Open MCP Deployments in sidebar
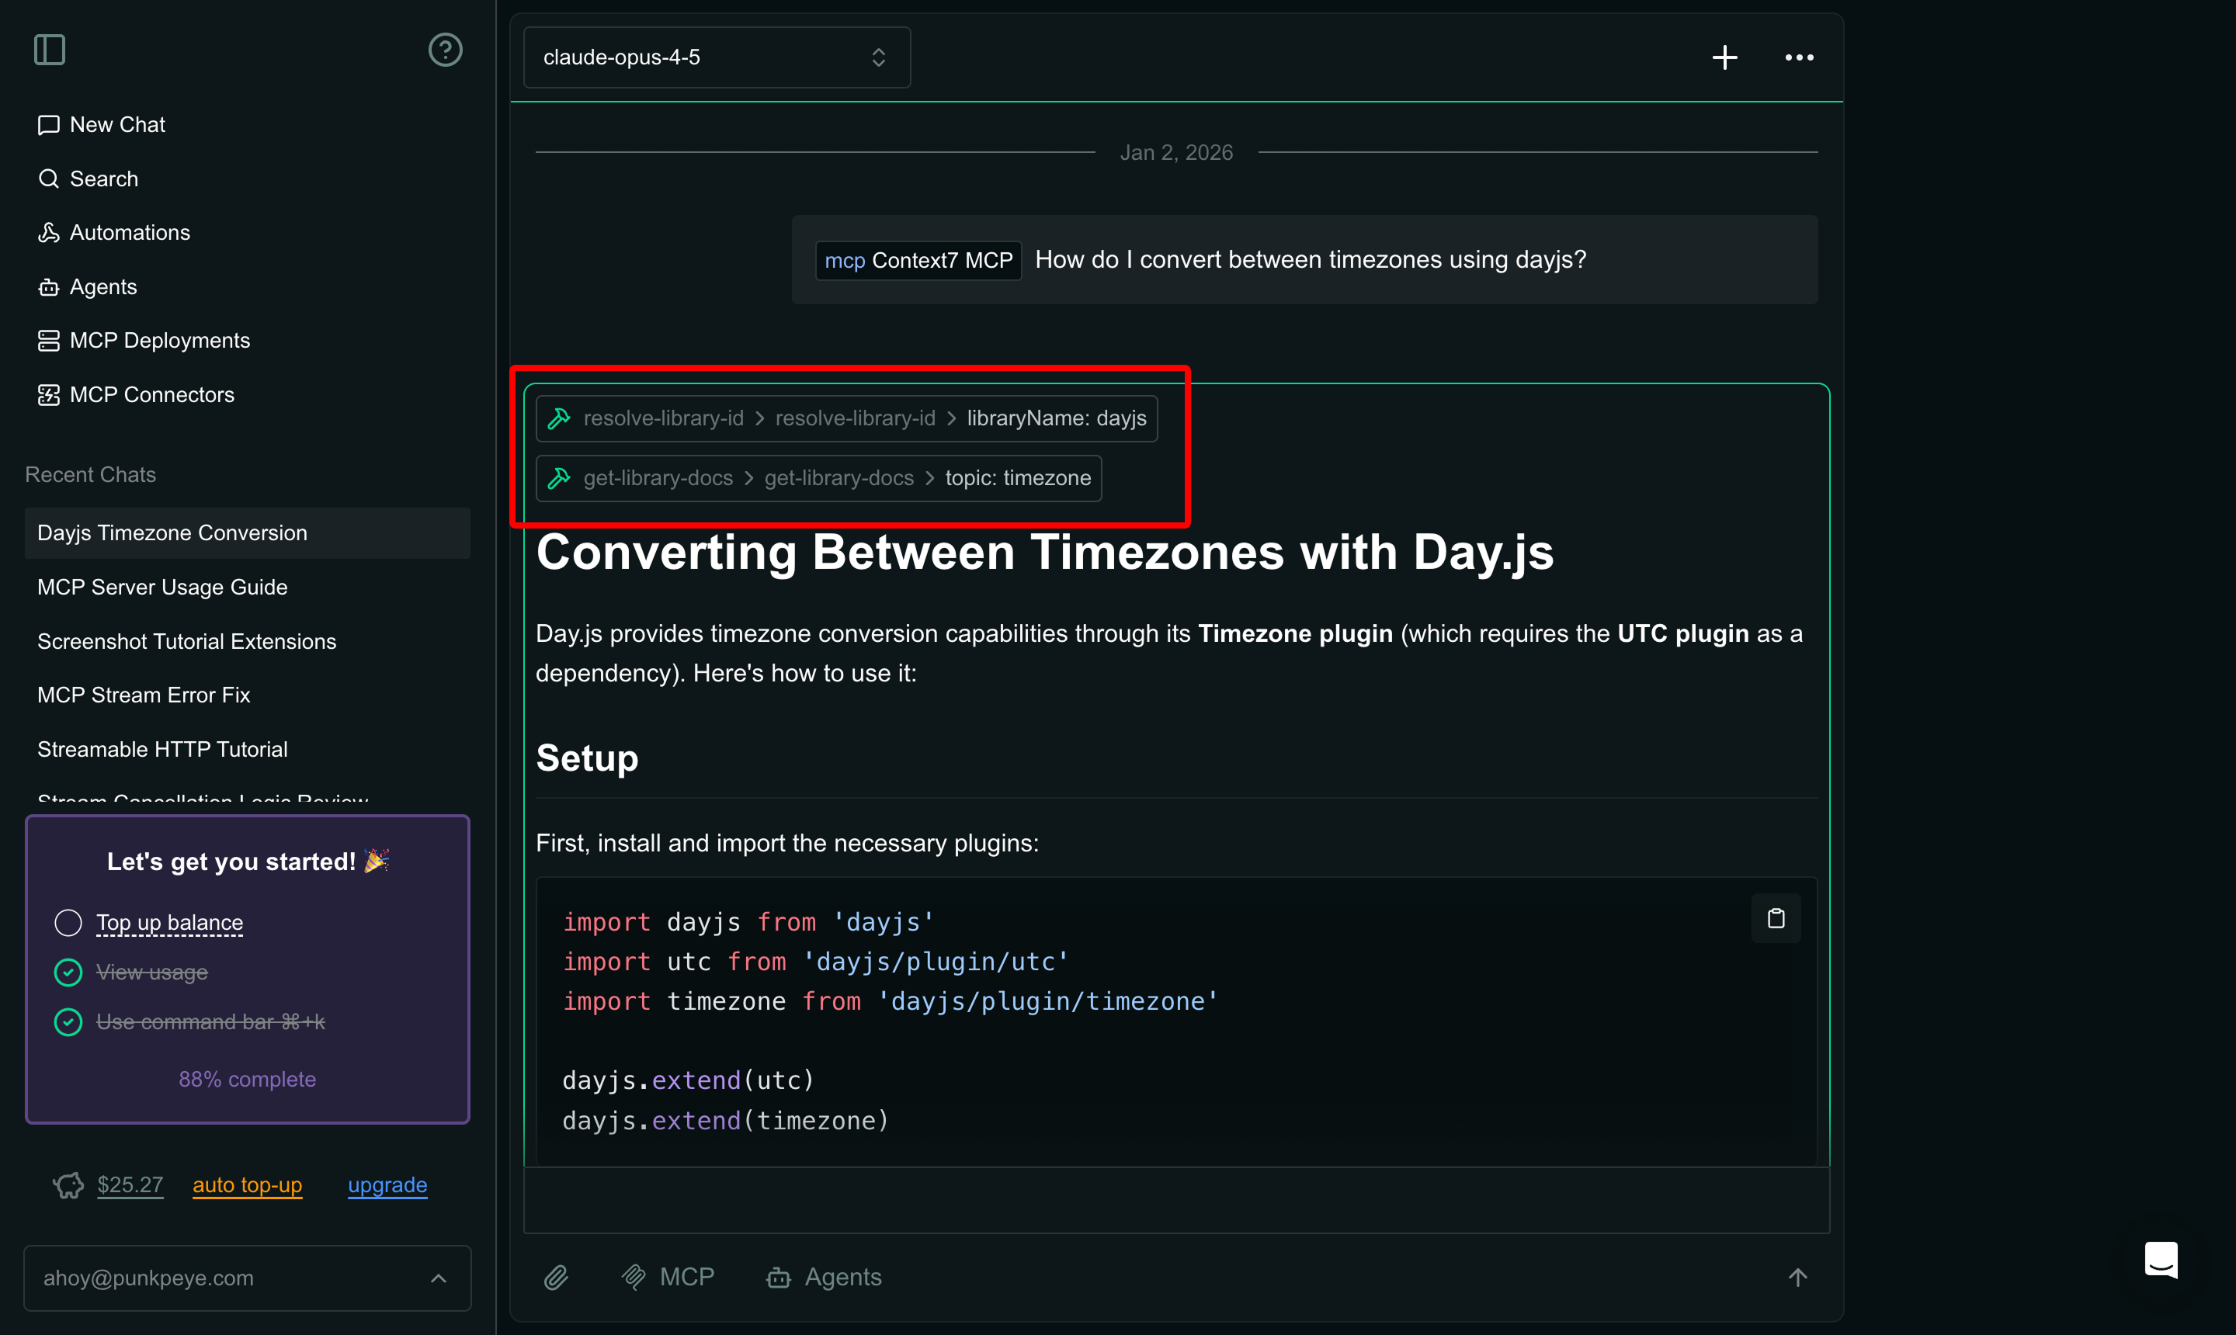Image resolution: width=2236 pixels, height=1335 pixels. pyautogui.click(x=159, y=341)
